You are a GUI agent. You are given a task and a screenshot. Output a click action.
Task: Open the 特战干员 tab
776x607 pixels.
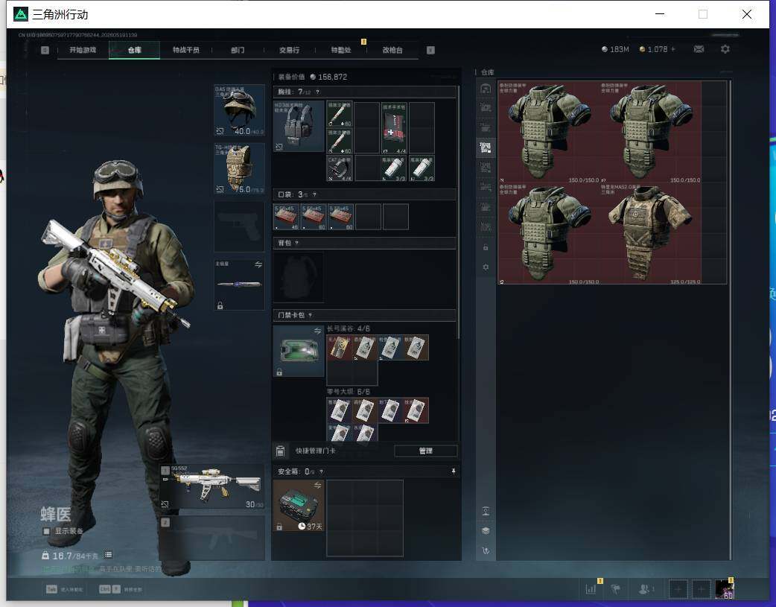pos(185,50)
